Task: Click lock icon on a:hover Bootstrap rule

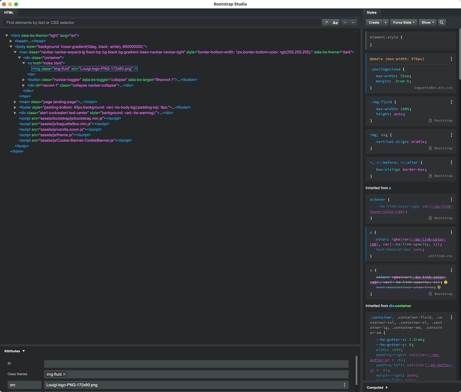Action: (430, 218)
